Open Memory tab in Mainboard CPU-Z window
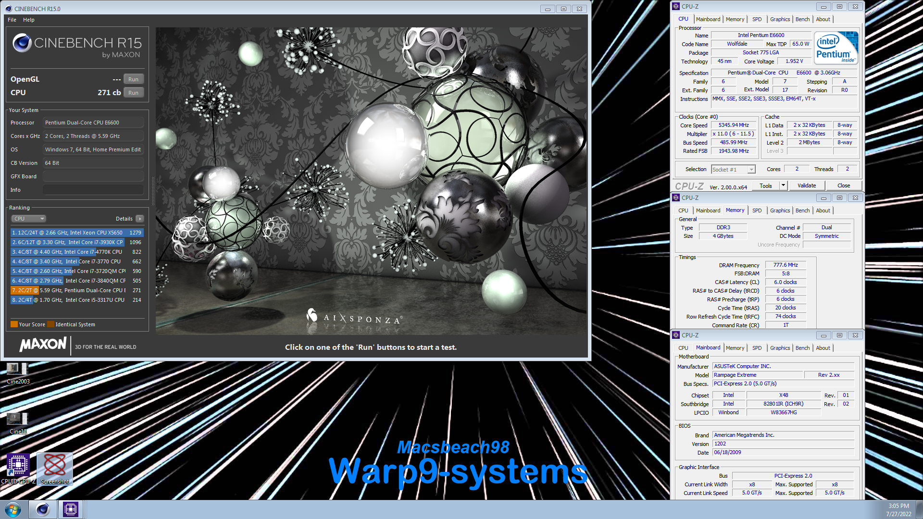 [x=735, y=348]
